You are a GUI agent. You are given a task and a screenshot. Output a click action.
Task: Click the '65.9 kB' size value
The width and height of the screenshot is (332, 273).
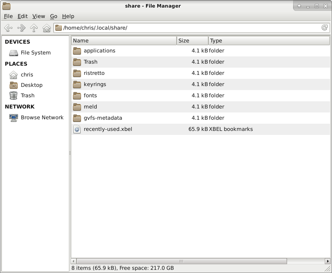pos(198,129)
